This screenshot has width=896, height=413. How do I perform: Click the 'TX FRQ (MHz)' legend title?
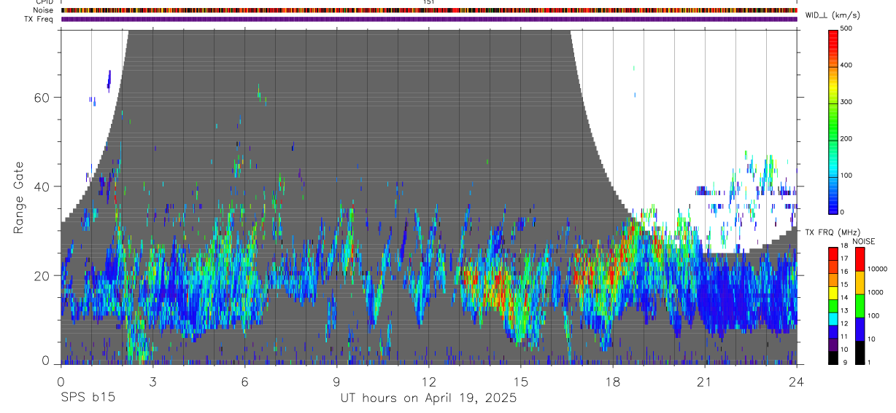coord(833,232)
